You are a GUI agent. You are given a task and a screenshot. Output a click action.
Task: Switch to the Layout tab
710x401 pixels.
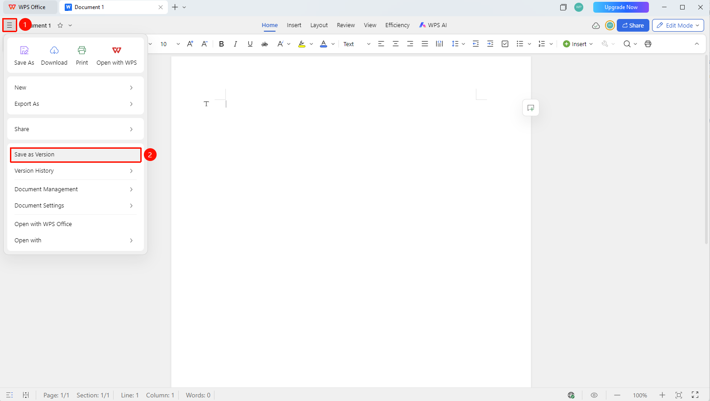coord(319,25)
